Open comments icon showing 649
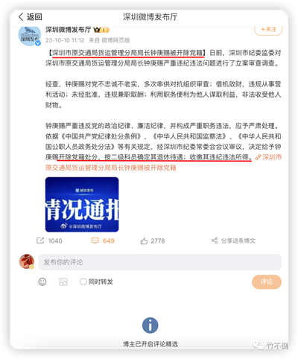Image resolution: width=298 pixels, height=359 pixels. 95,241
